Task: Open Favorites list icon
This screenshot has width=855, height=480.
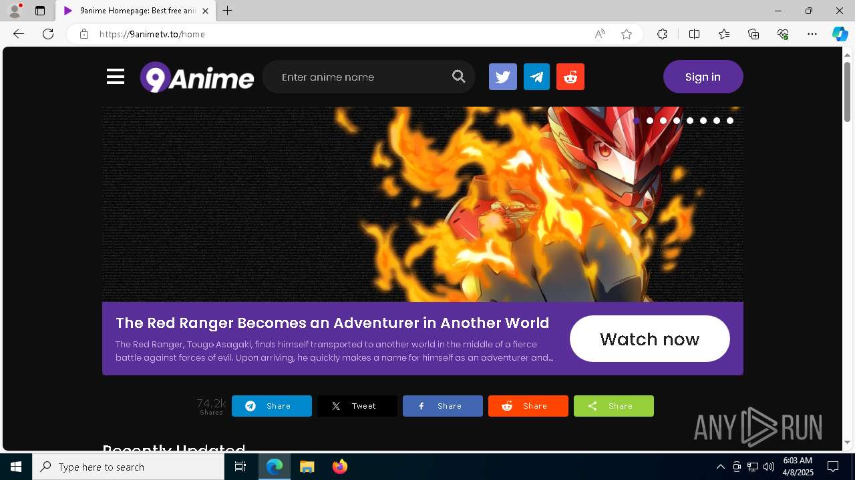Action: pyautogui.click(x=724, y=34)
